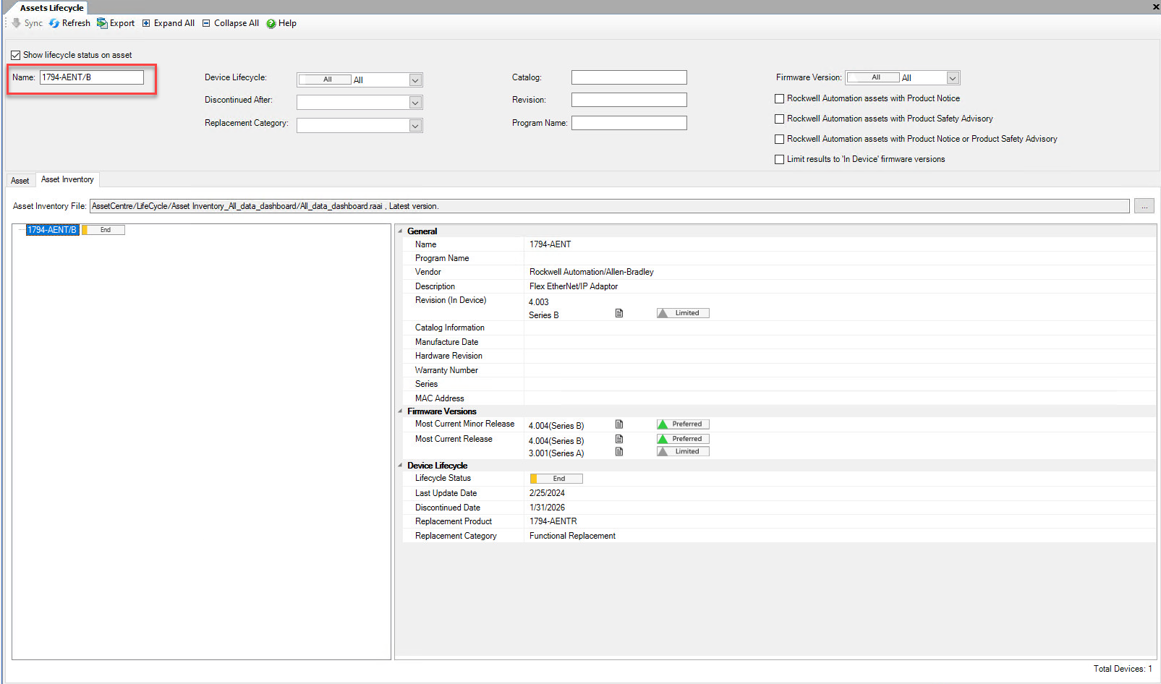Image resolution: width=1161 pixels, height=684 pixels.
Task: Click the Program Name input field
Action: (629, 123)
